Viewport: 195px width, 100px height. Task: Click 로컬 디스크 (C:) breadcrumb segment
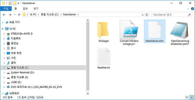(49, 15)
